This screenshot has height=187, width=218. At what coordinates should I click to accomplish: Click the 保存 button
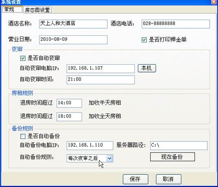tap(136, 179)
